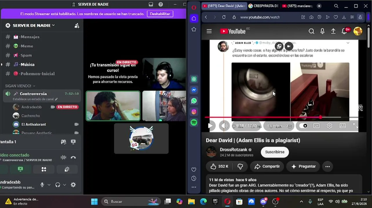Image resolution: width=372 pixels, height=208 pixels.
Task: Open Discord user settings gear
Action: pyautogui.click(x=73, y=185)
